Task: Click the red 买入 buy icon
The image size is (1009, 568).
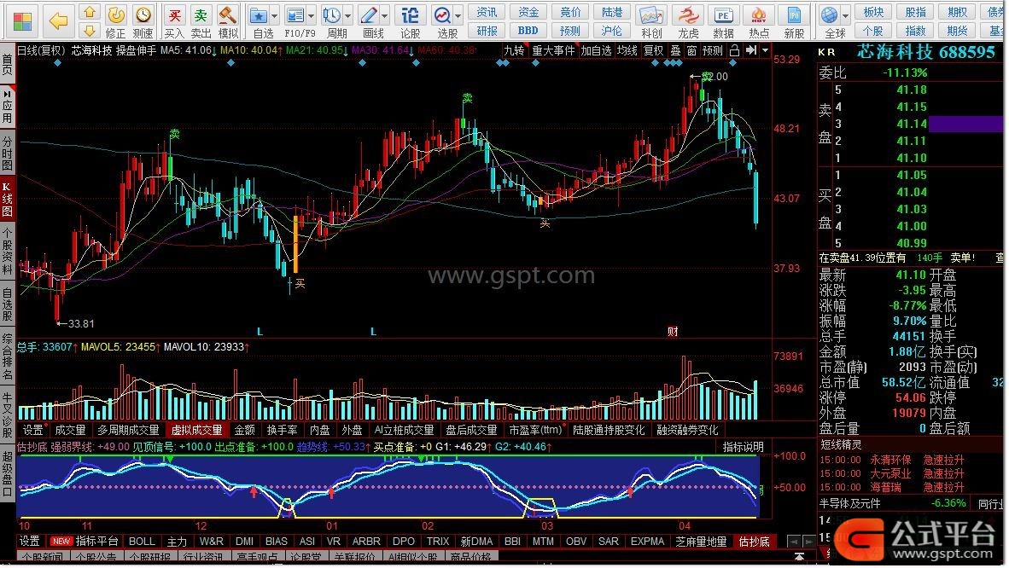Action: (x=174, y=21)
